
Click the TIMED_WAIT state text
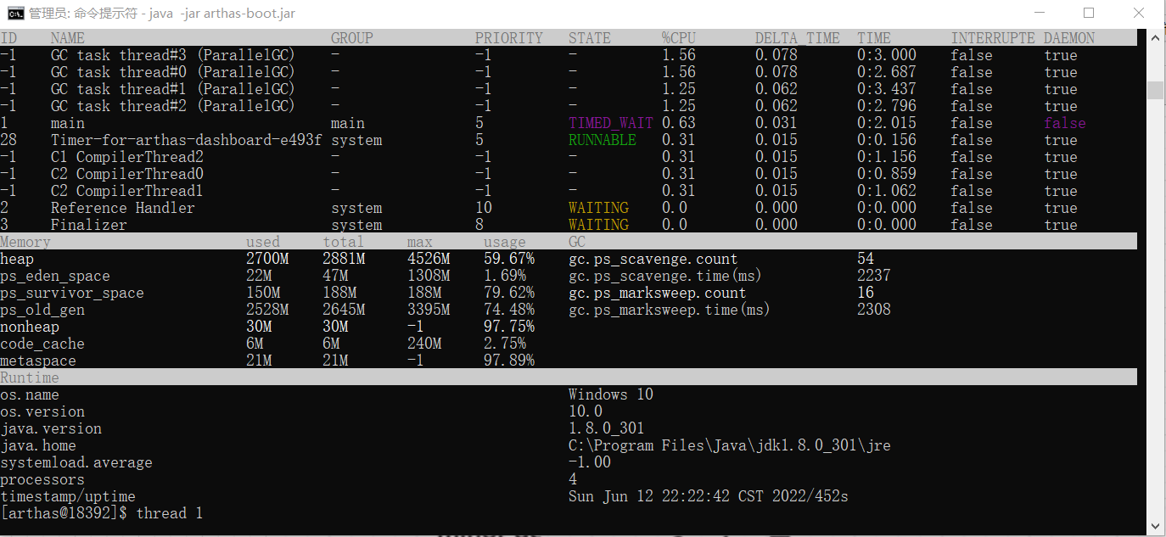611,123
